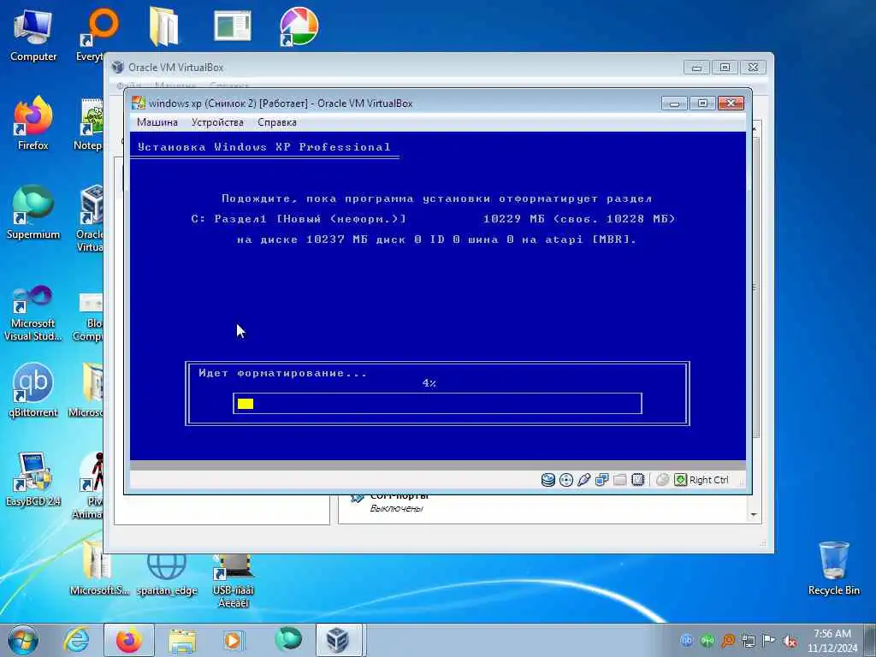
Task: Select the spartan_edge desktop icon
Action: (167, 576)
